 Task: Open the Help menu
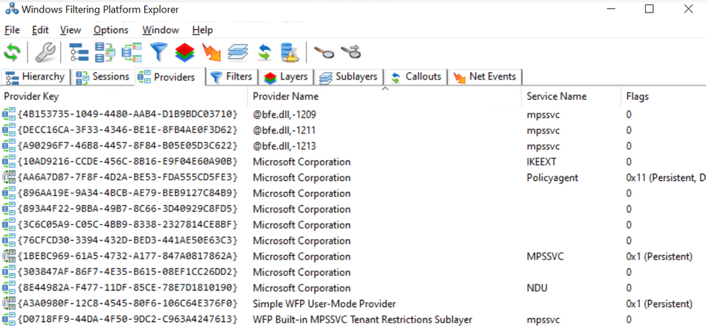pyautogui.click(x=203, y=30)
